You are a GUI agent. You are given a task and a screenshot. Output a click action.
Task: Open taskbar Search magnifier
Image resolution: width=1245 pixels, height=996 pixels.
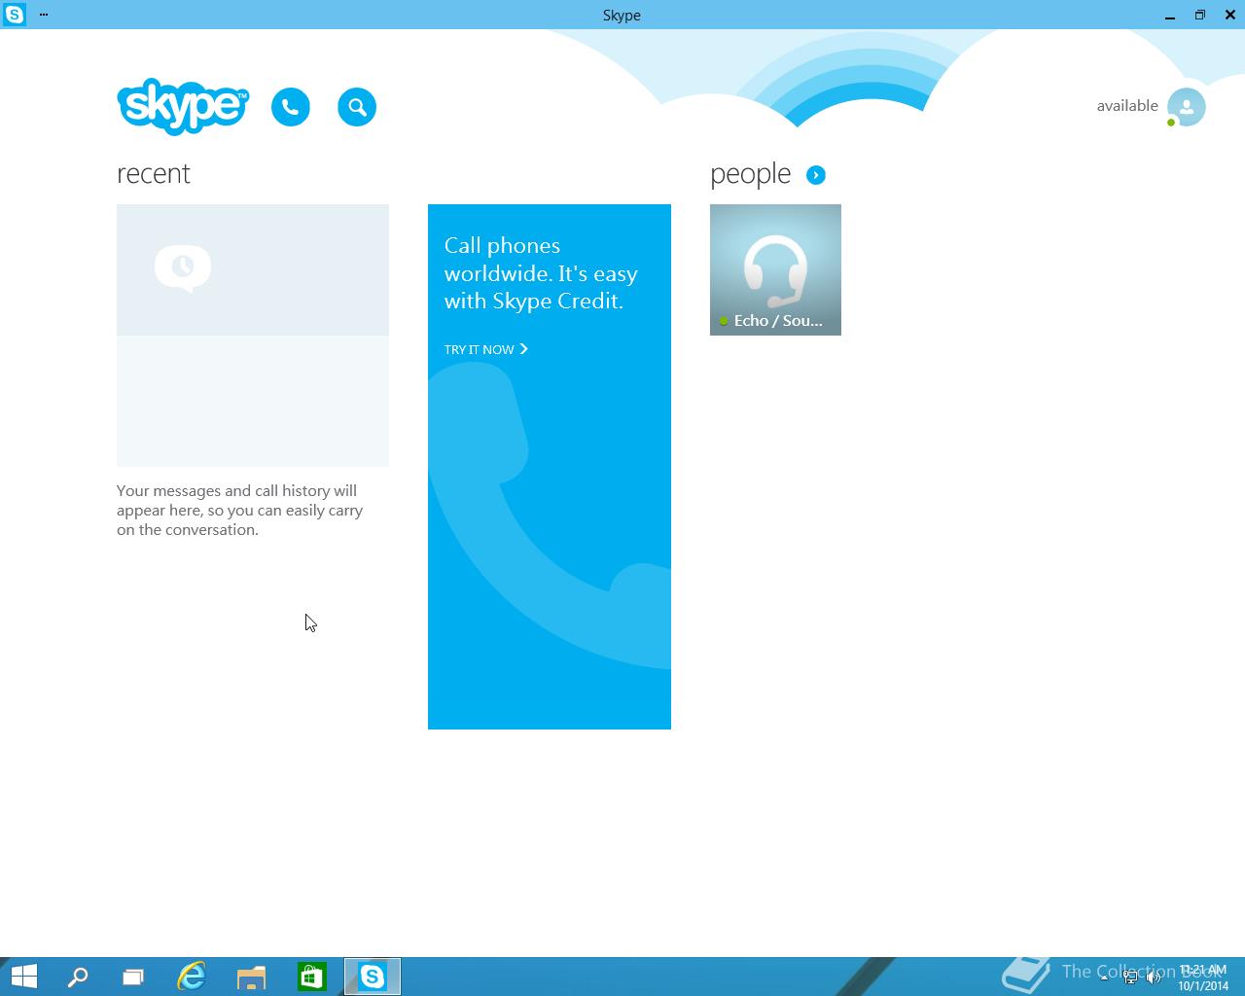tap(78, 977)
